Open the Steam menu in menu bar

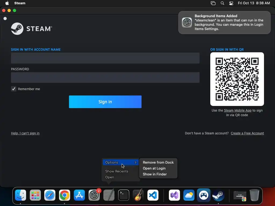tap(20, 3)
